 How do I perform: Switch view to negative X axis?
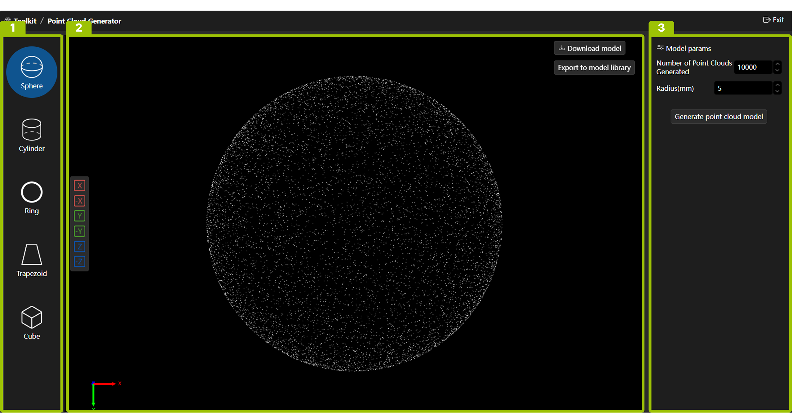[x=80, y=201]
